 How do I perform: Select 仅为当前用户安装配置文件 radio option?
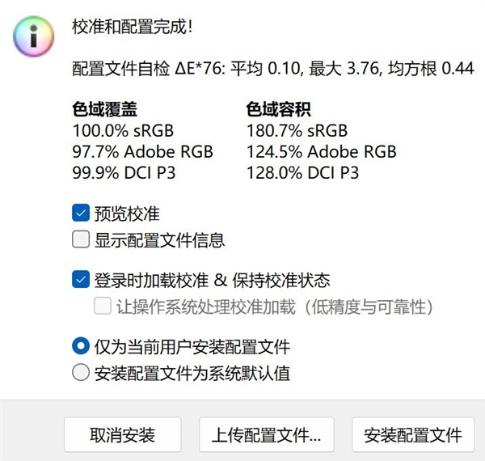[x=81, y=347]
